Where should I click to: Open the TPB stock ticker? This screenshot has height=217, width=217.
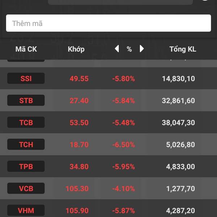26,167
